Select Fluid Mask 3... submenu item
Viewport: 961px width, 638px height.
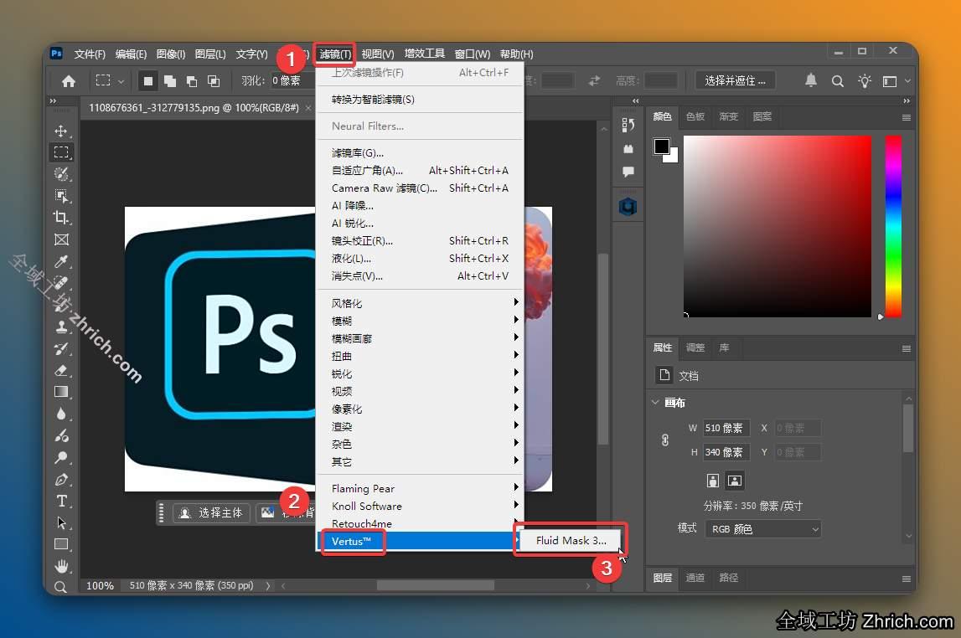[571, 541]
